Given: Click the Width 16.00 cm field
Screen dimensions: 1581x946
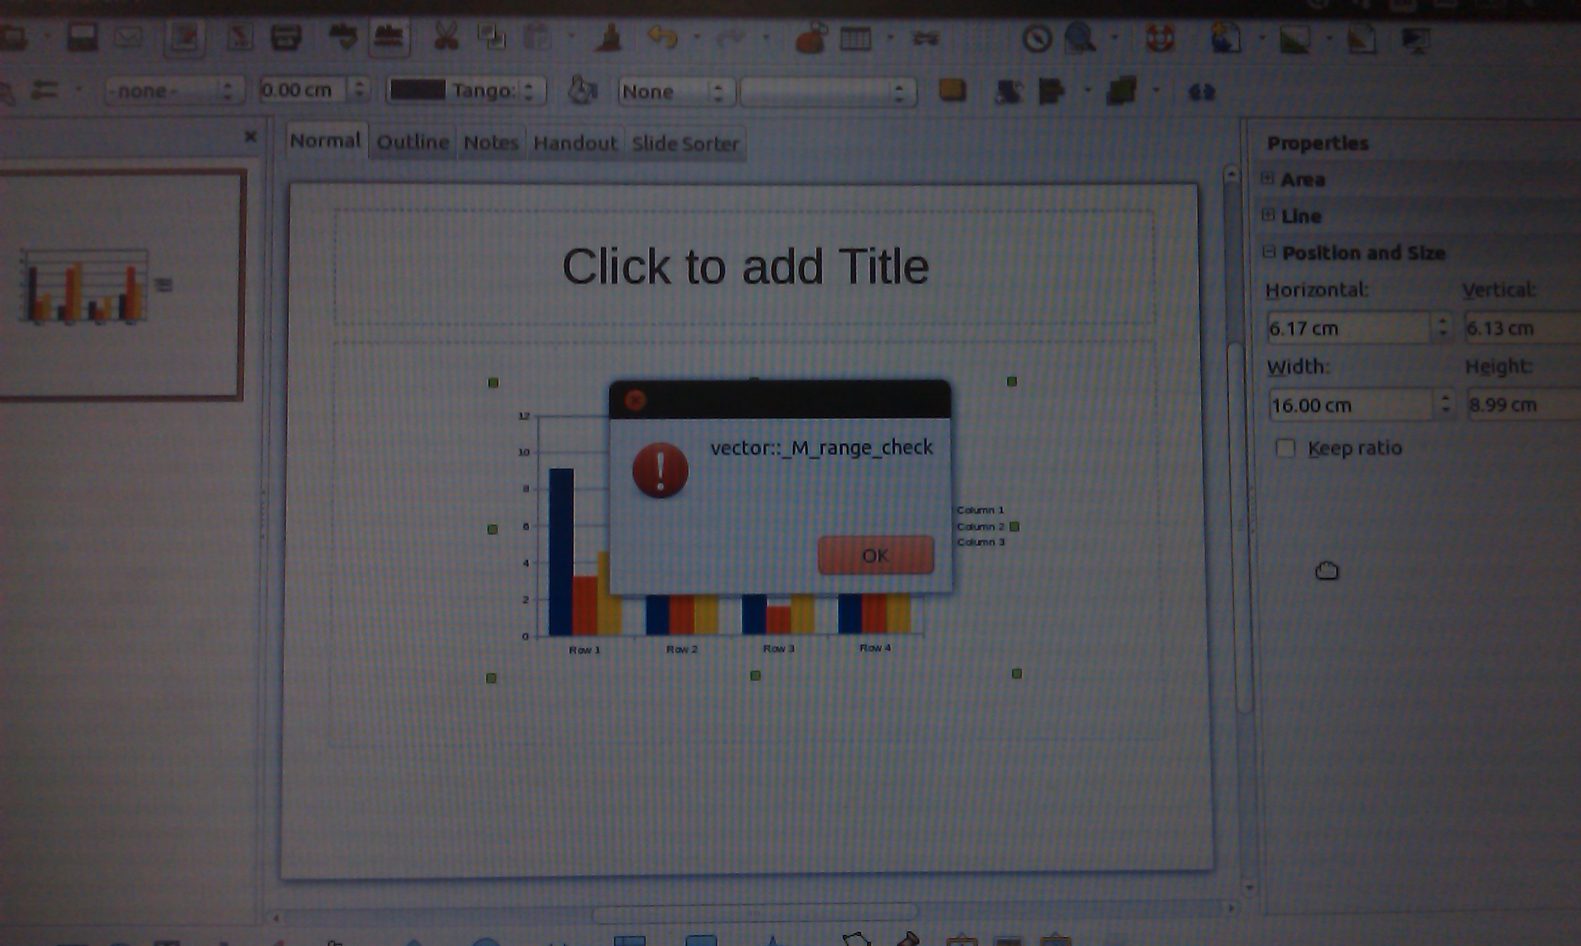Looking at the screenshot, I should point(1350,405).
